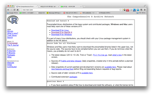
Task: Open the What's new? link in sidebar
Action: coord(12,33)
